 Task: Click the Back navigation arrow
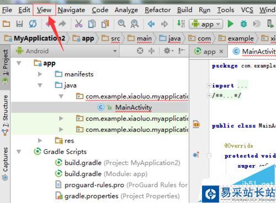(151, 24)
